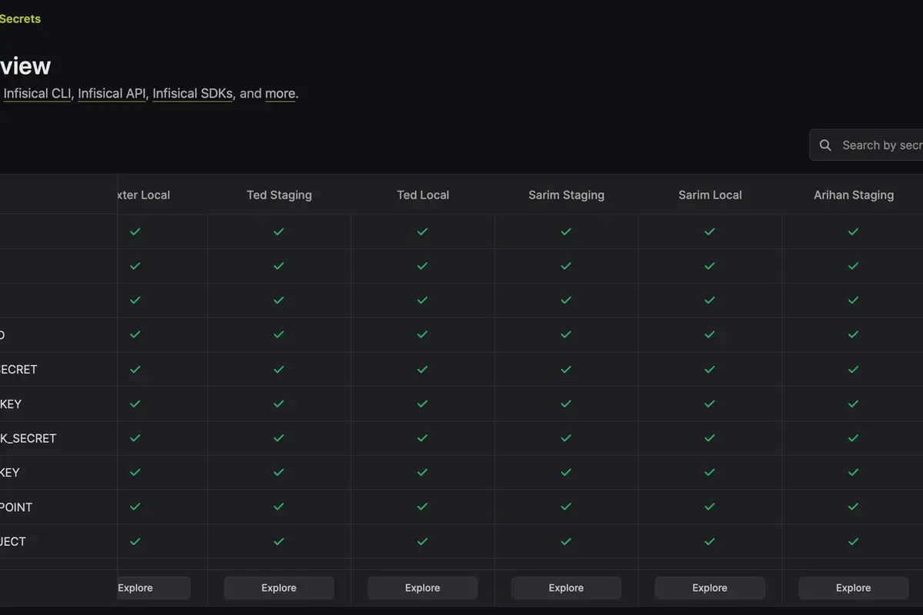Open Explore for Arihan Staging
Screen dimensions: 923x615
(853, 588)
